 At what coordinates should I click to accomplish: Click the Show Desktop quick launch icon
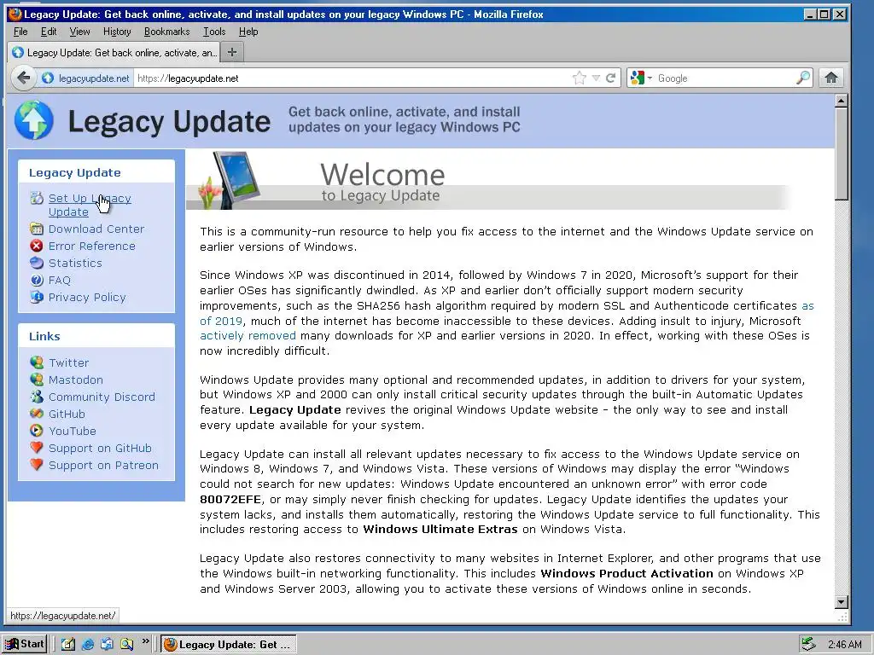[68, 645]
